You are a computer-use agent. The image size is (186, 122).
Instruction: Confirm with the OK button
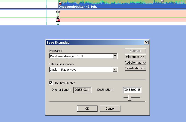pos(87,109)
